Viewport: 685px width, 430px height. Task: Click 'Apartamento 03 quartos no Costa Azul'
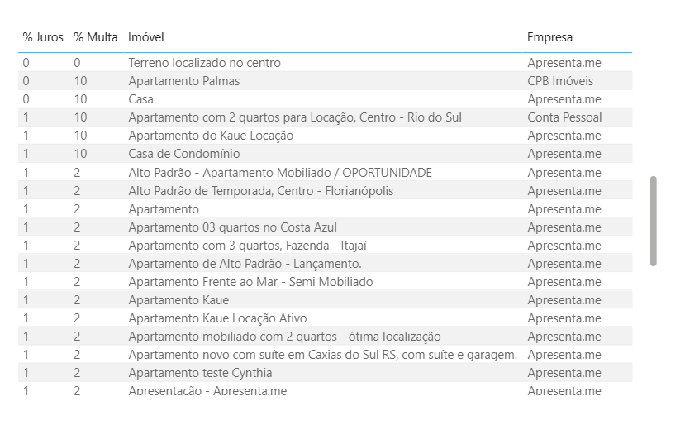(x=232, y=227)
